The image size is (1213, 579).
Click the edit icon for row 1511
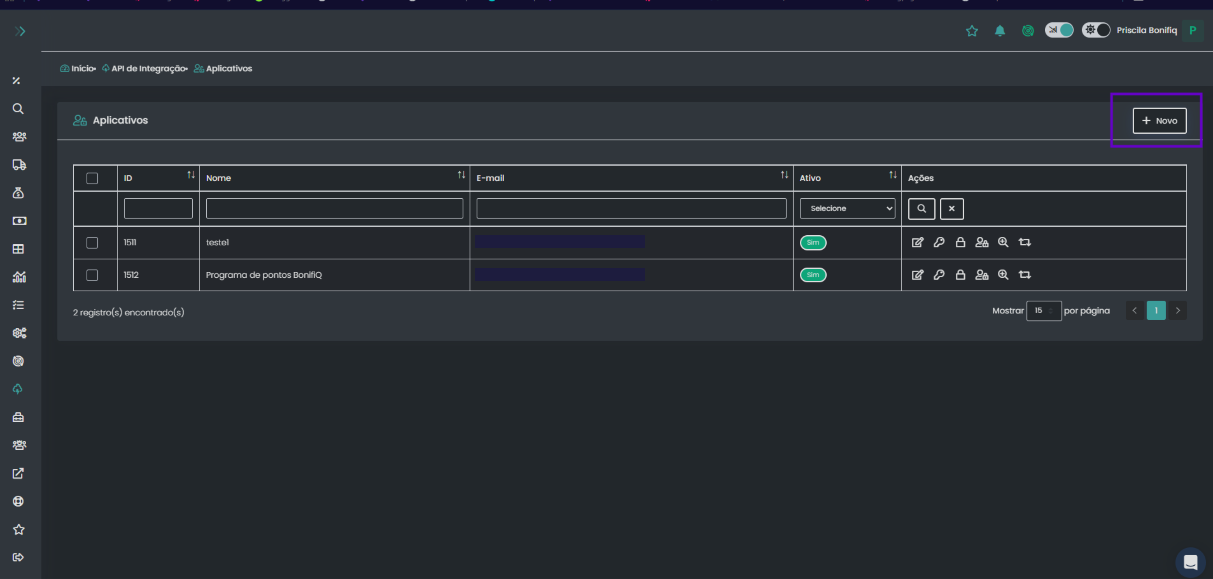point(917,242)
